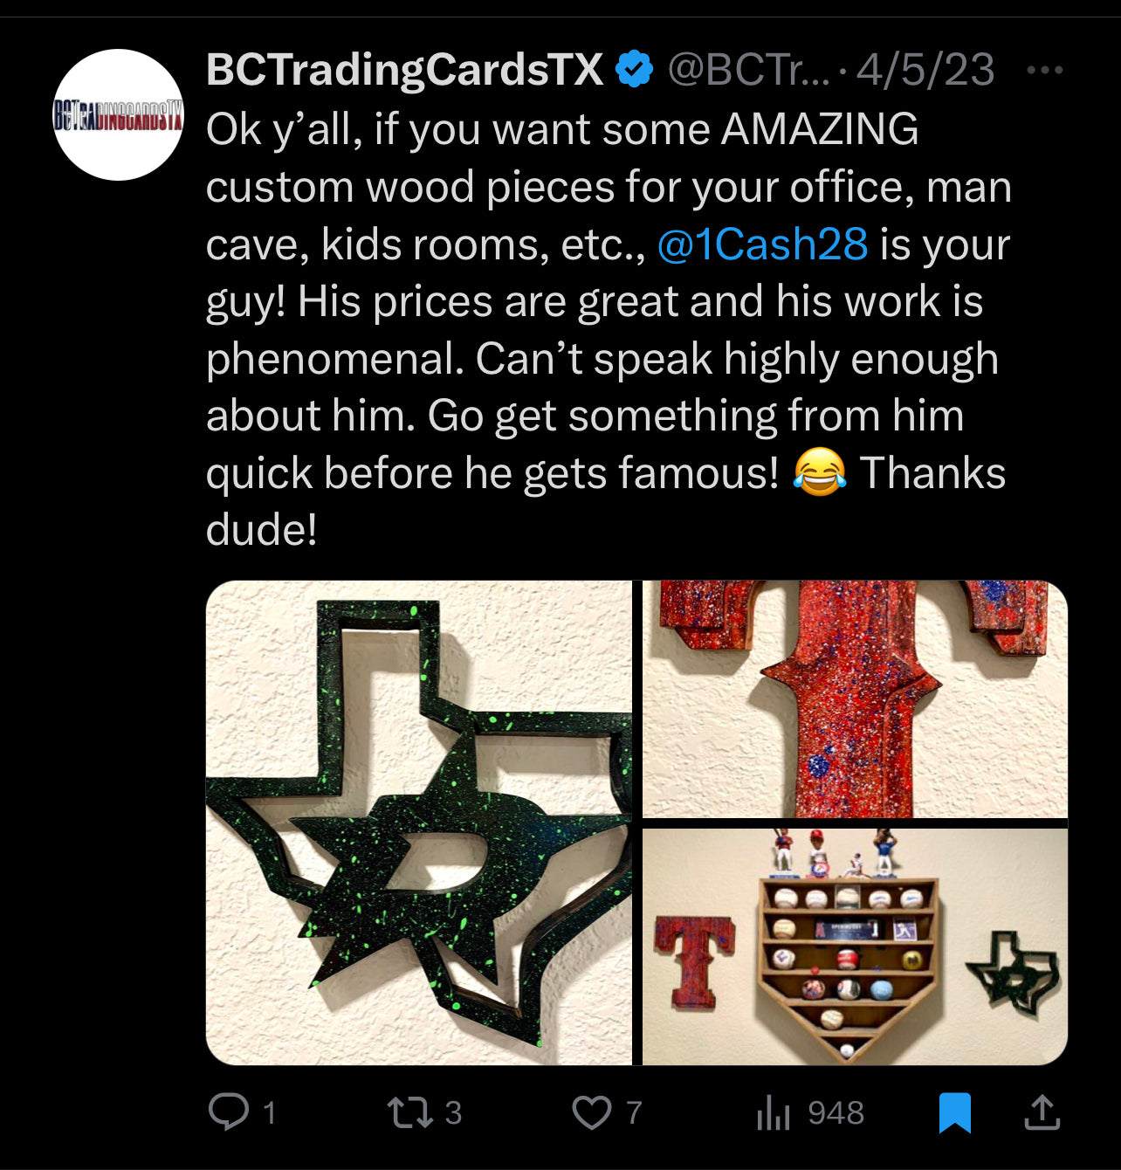This screenshot has width=1121, height=1170.
Task: Click the like count number 7
Action: (634, 1112)
